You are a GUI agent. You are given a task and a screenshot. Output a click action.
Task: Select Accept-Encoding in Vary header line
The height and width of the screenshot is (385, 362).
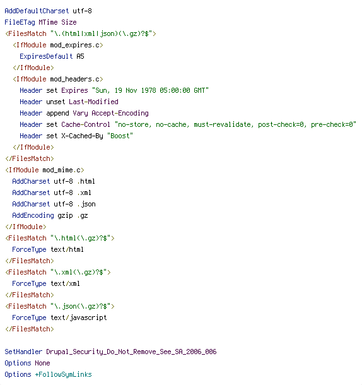[120, 113]
